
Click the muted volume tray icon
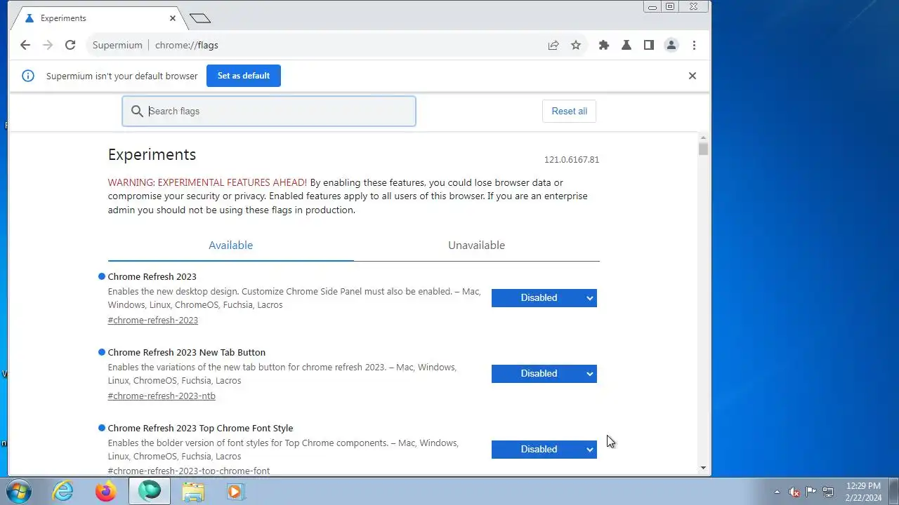pos(794,492)
